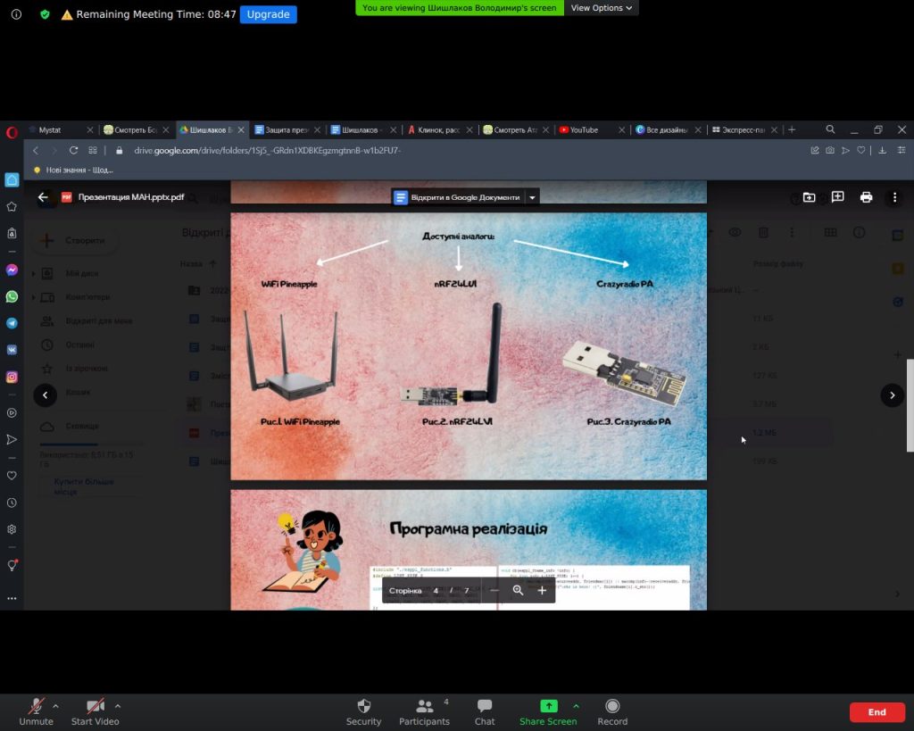
Task: Click the page number field showing 4
Action: (436, 591)
